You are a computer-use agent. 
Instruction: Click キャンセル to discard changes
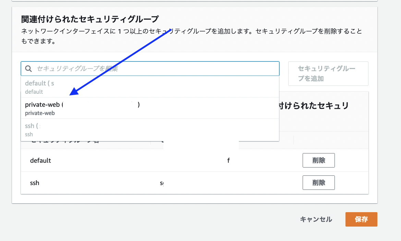click(315, 219)
